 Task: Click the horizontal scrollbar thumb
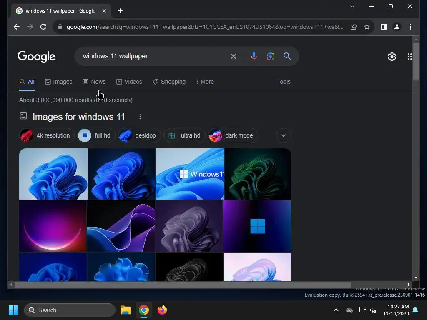pos(183,285)
